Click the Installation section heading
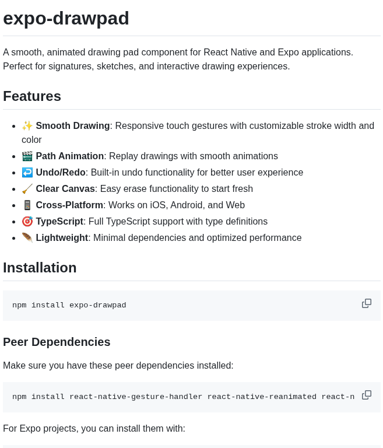 pos(40,268)
